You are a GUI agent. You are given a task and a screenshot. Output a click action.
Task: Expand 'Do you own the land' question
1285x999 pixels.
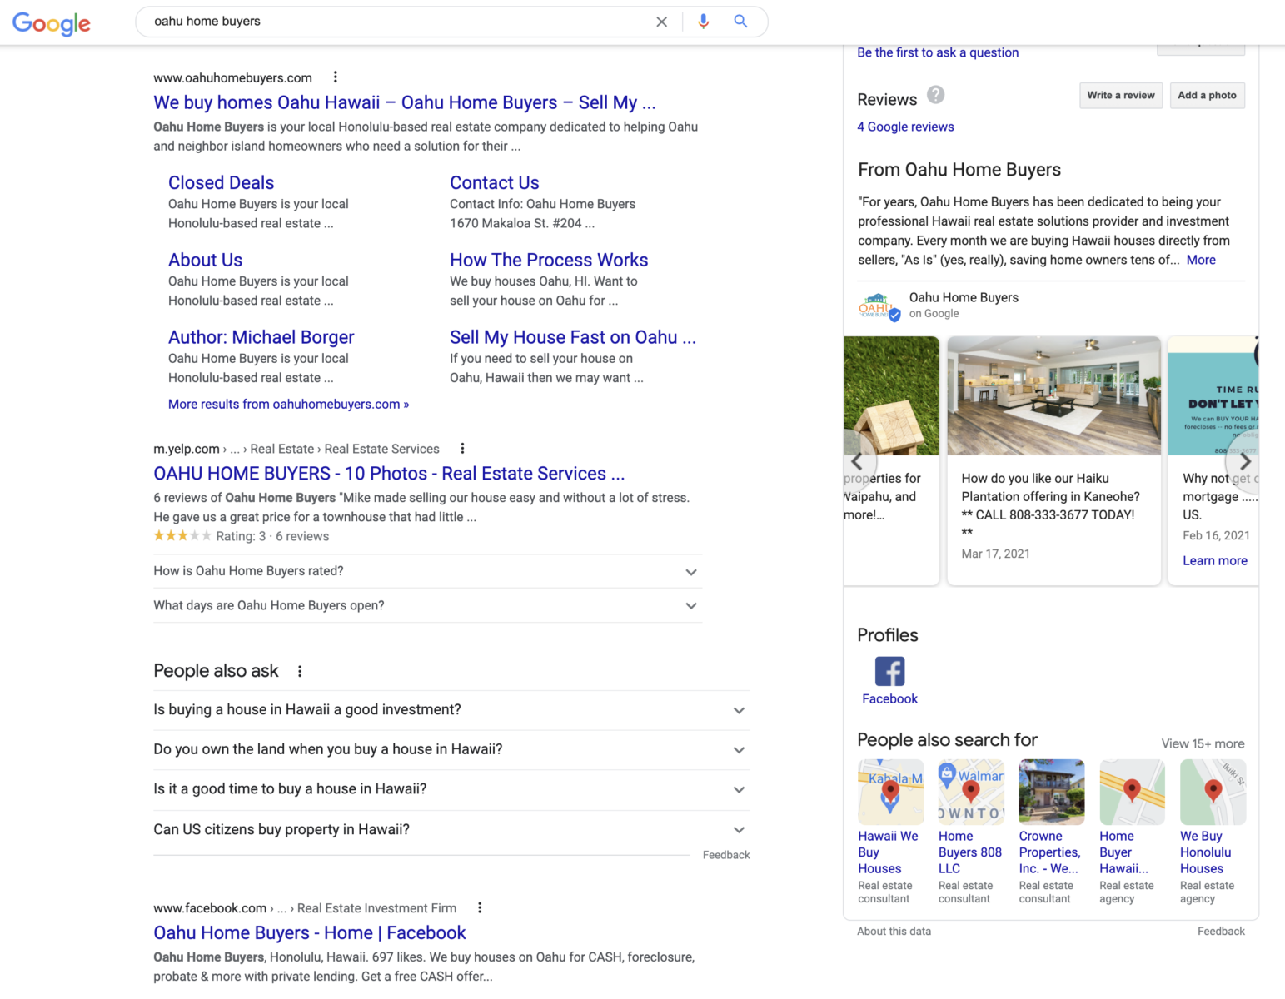click(x=451, y=750)
